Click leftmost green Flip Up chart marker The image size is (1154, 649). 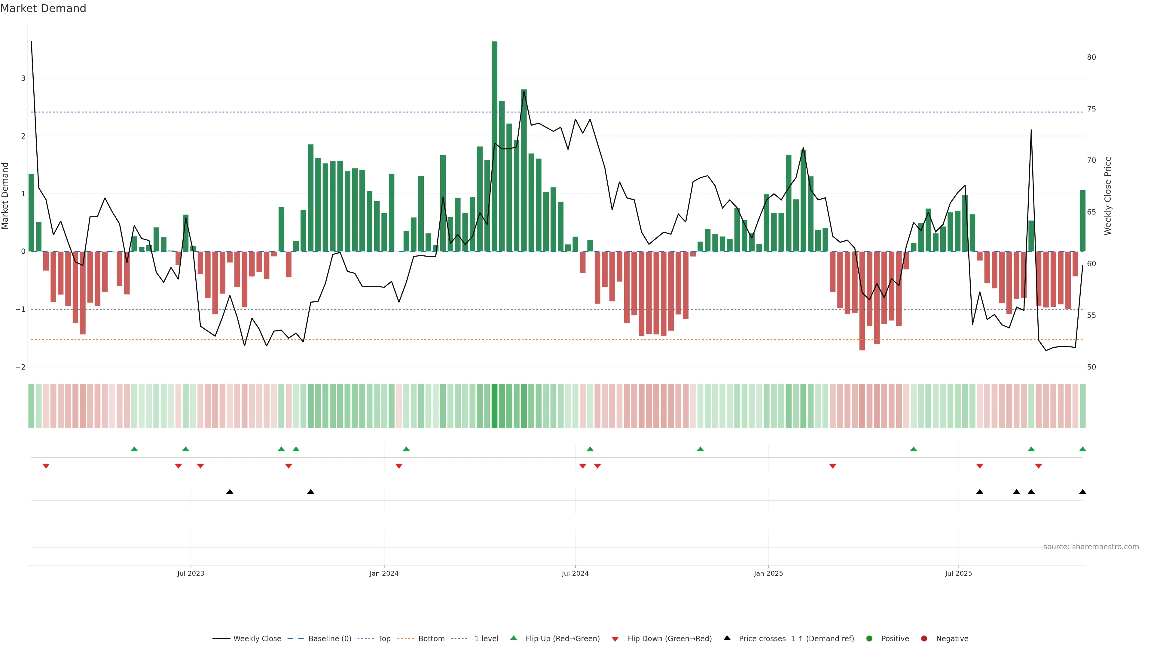click(x=134, y=449)
